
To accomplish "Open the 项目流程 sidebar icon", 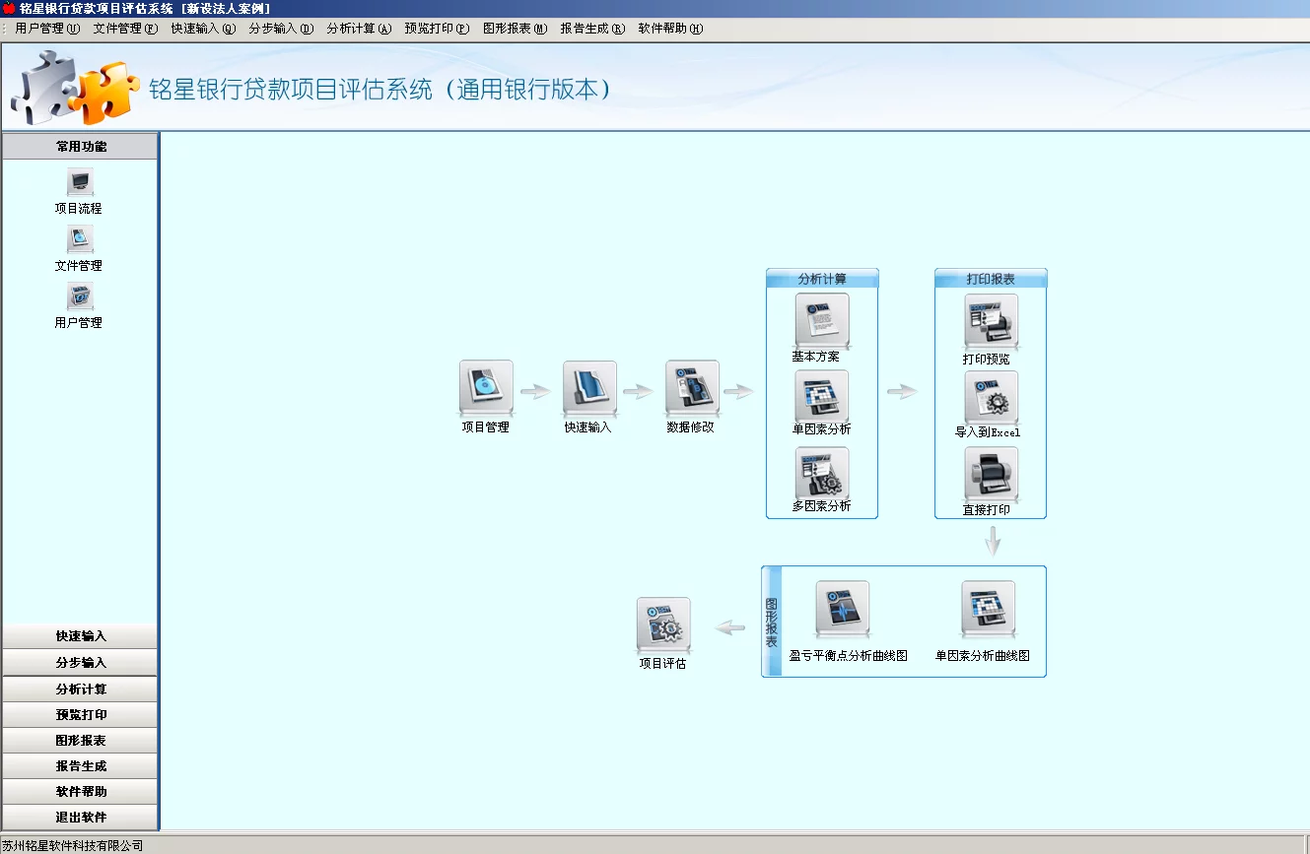I will click(x=80, y=183).
